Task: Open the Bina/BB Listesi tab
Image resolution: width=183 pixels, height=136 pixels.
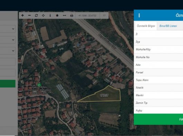Action: [x=168, y=26]
